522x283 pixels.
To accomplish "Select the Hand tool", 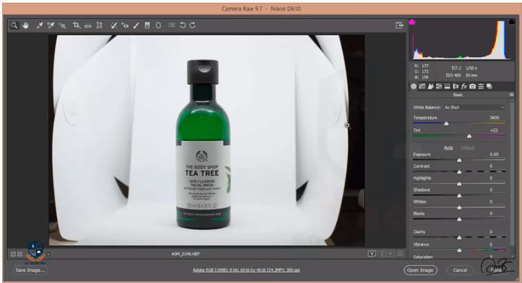I will coord(25,25).
